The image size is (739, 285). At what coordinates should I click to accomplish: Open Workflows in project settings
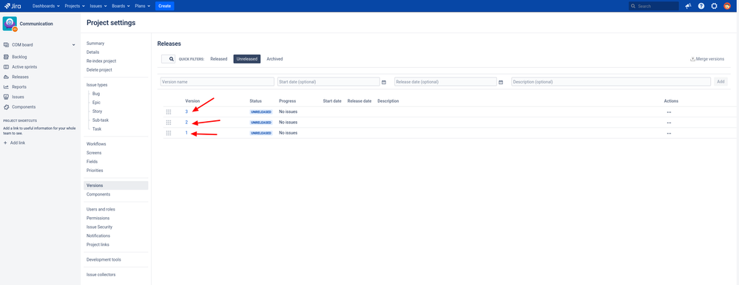(96, 144)
